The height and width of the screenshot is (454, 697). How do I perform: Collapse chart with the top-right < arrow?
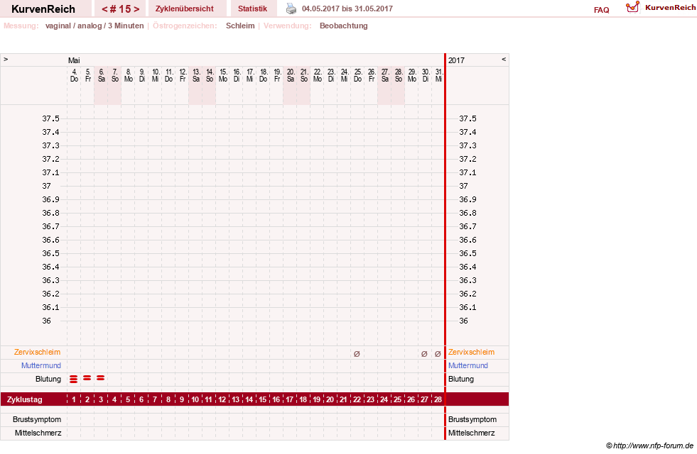pos(504,59)
